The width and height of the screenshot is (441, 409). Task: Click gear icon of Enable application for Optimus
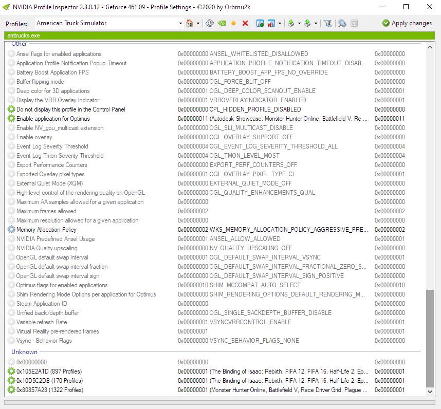11,119
